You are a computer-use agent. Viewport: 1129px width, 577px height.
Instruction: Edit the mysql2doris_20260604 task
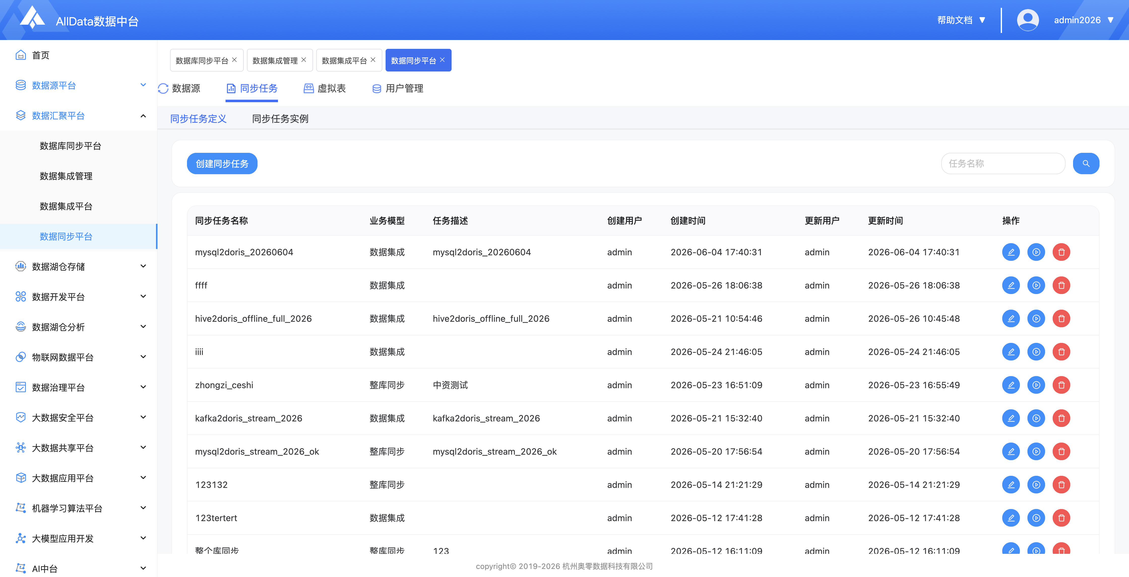pos(1011,252)
